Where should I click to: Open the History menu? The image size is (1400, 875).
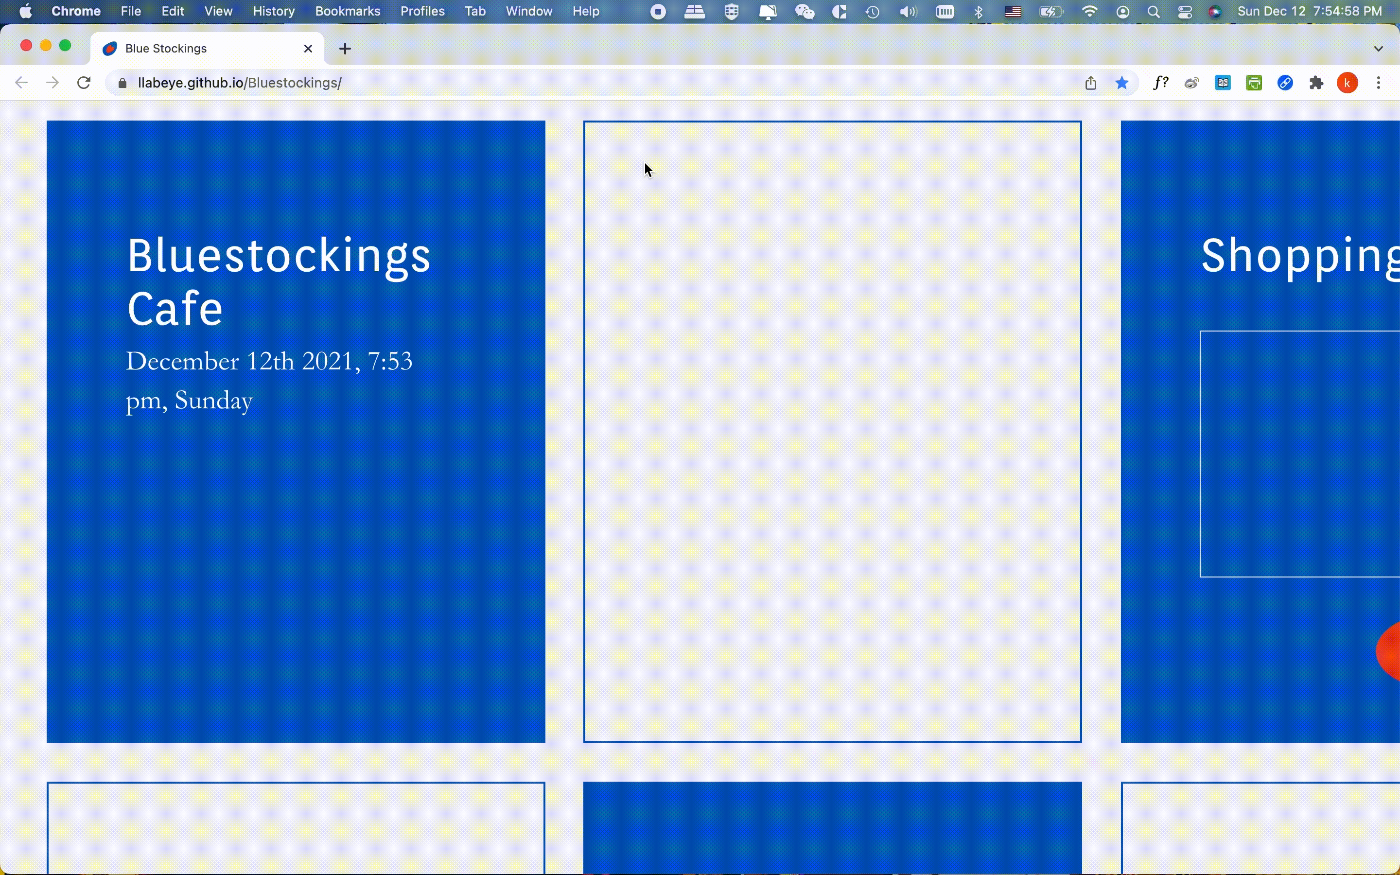[x=273, y=12]
